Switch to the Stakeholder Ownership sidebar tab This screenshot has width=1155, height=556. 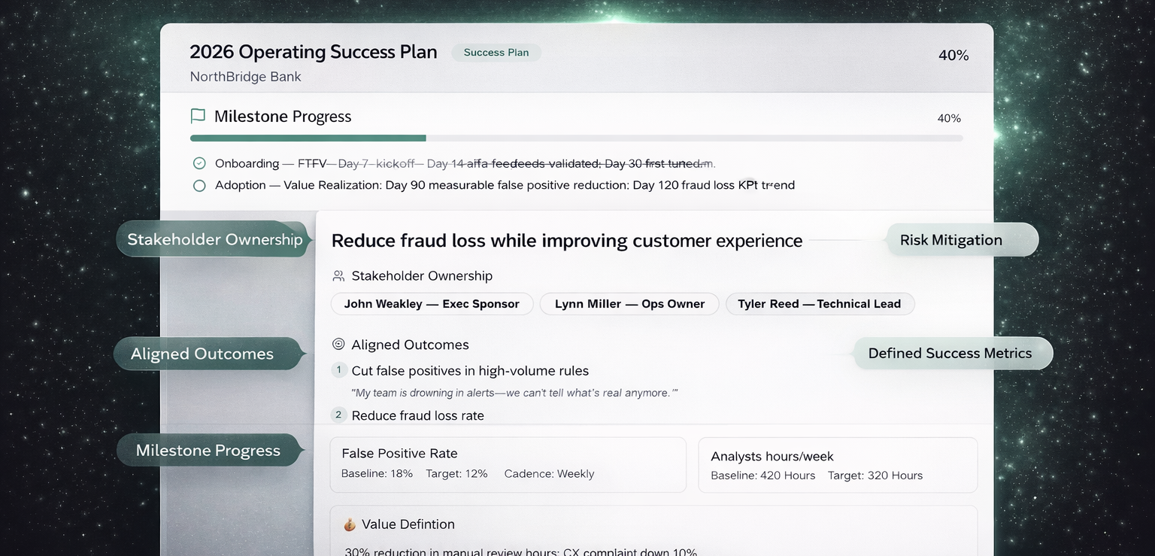(212, 239)
